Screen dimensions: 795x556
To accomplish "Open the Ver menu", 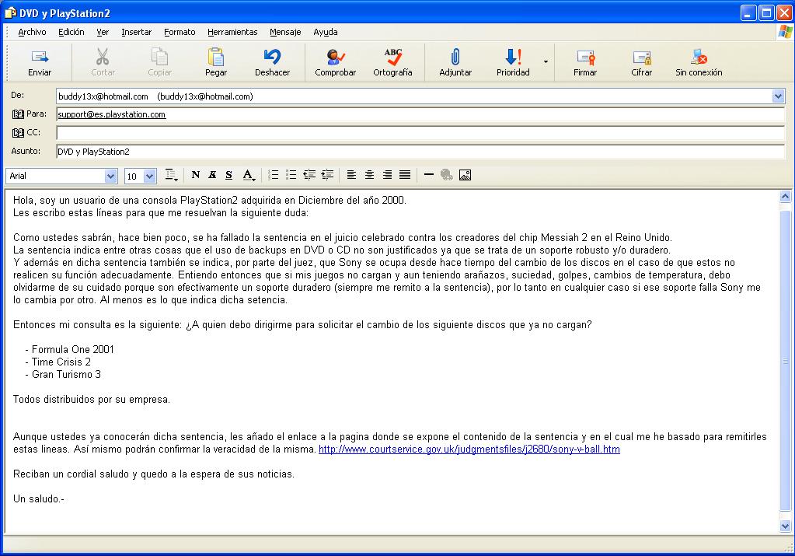I will (x=103, y=32).
